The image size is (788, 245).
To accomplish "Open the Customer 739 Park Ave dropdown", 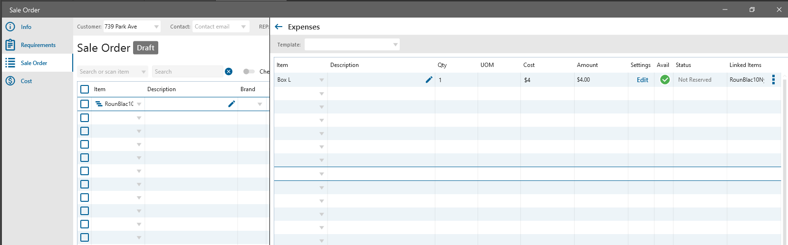I will pos(156,27).
